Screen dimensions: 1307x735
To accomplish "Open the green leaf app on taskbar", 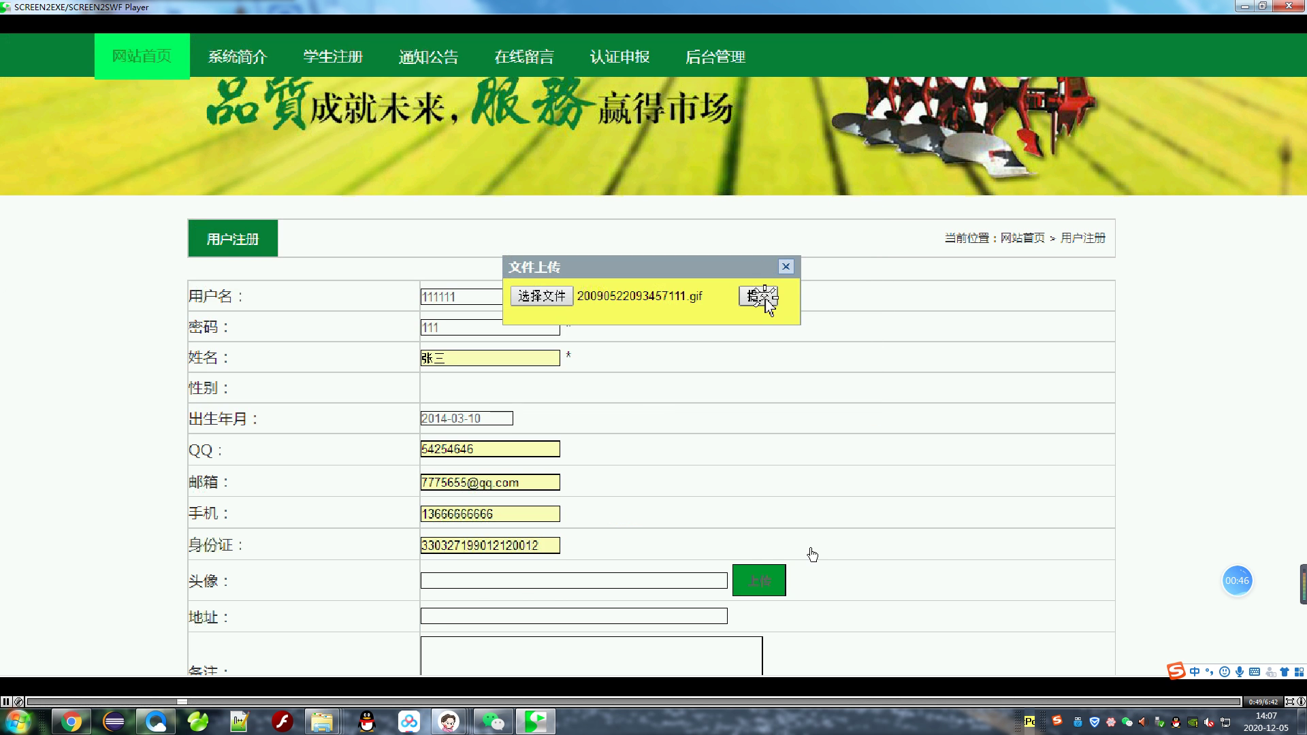I will [198, 721].
